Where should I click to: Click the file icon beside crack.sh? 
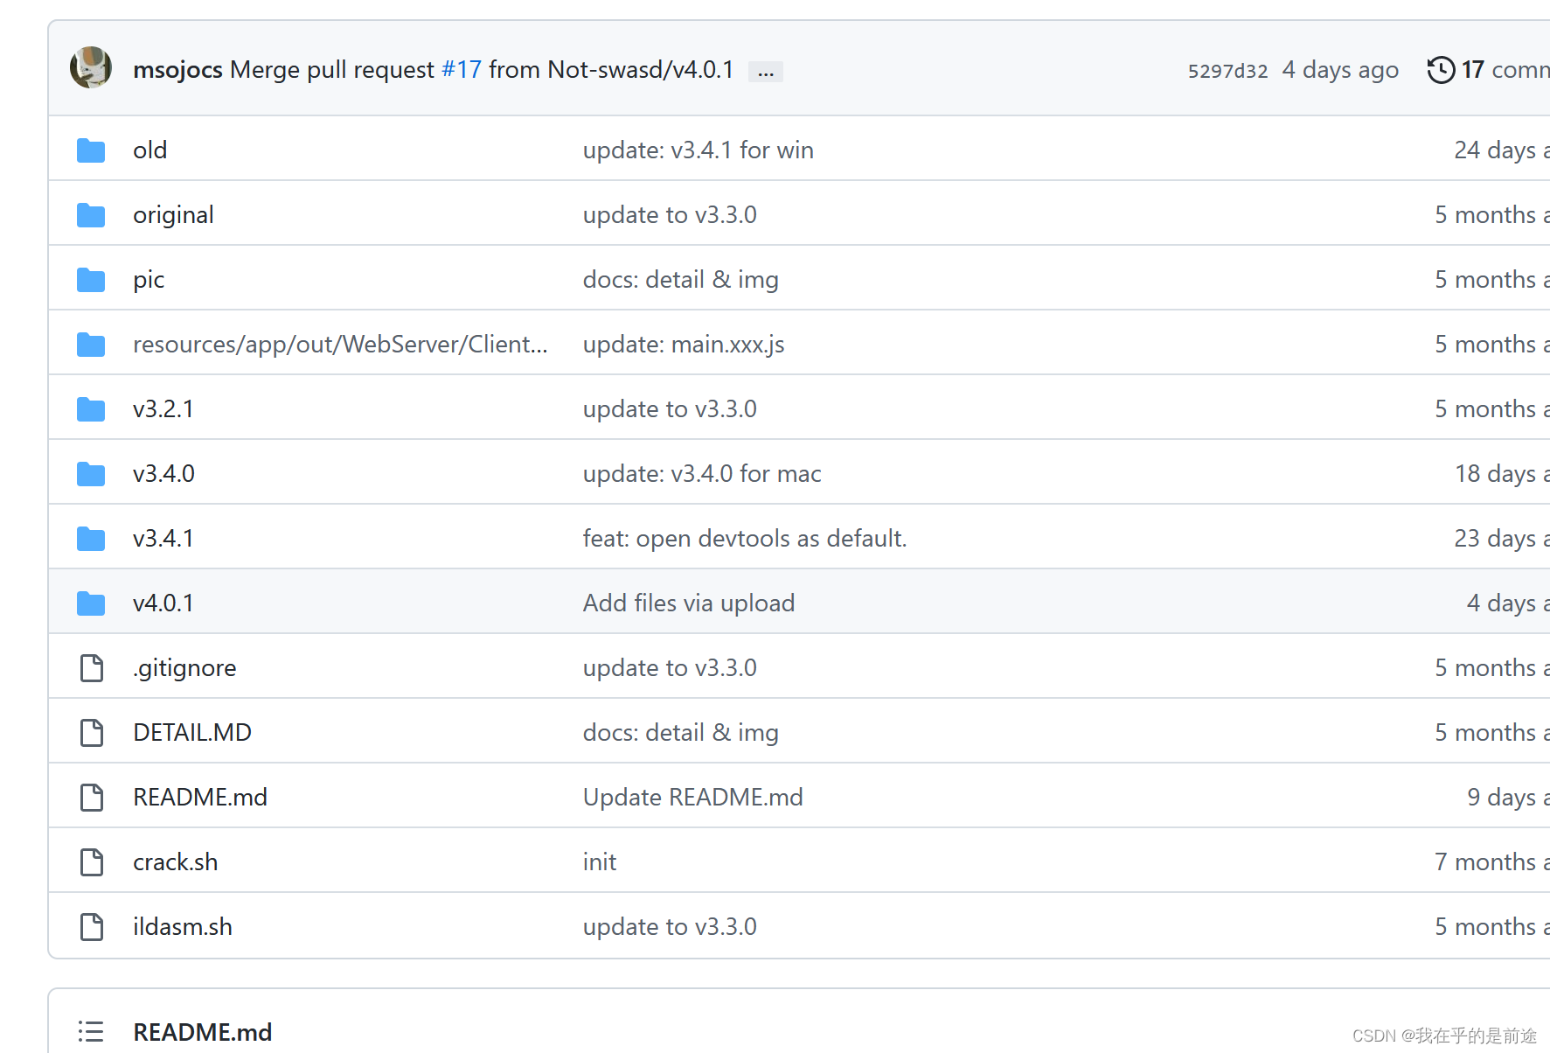click(x=91, y=861)
